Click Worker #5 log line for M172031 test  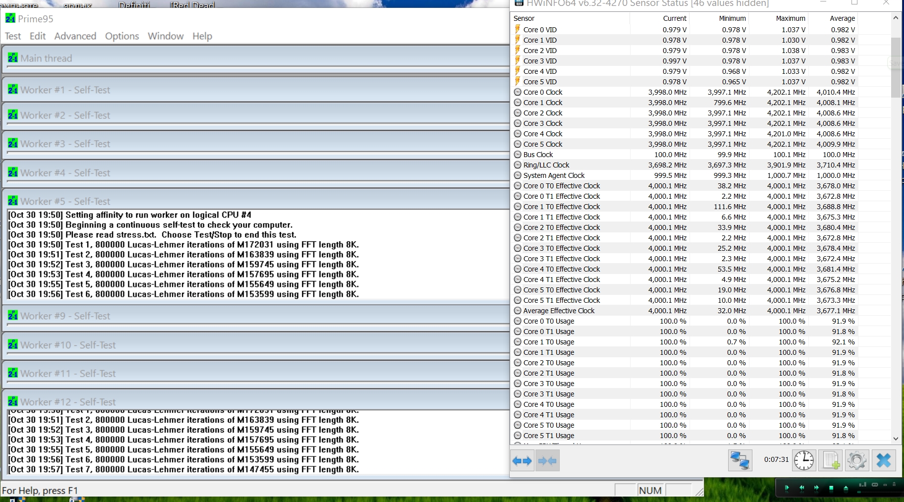(x=184, y=245)
